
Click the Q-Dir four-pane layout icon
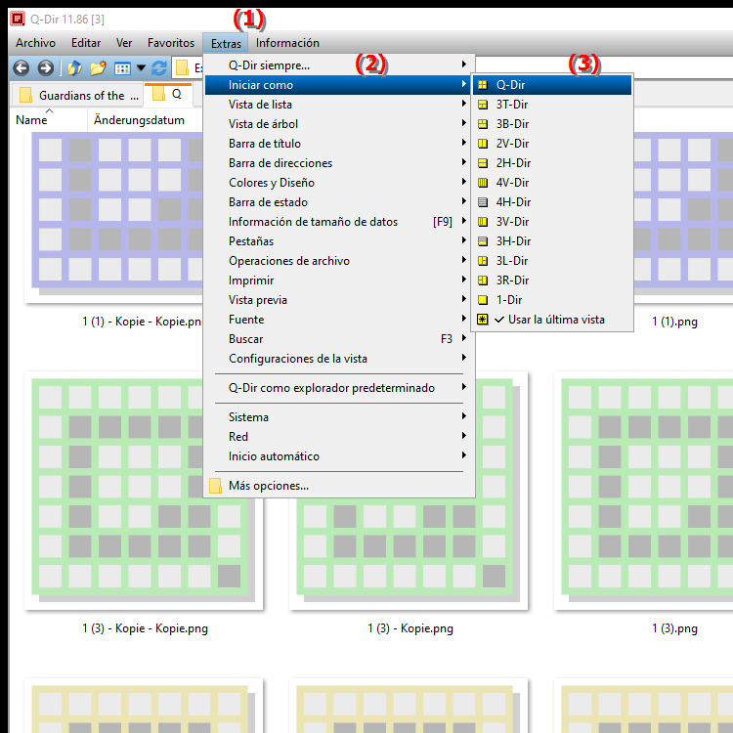[483, 85]
